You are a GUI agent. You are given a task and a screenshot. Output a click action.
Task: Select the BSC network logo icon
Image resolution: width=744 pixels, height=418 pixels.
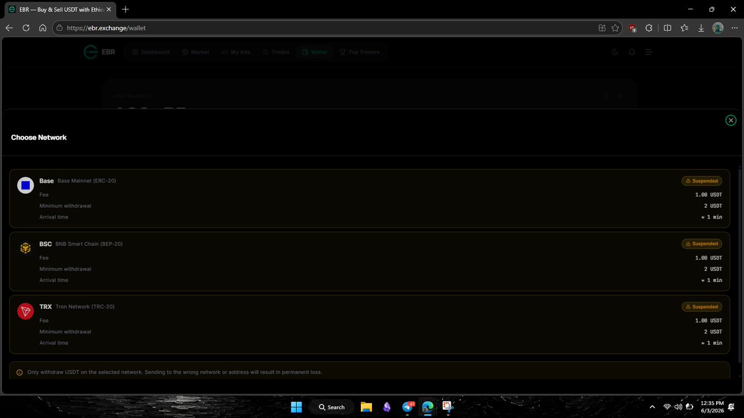point(25,248)
